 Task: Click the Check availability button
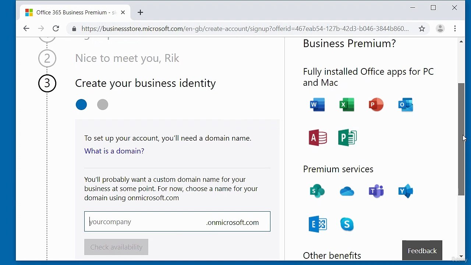pos(116,247)
